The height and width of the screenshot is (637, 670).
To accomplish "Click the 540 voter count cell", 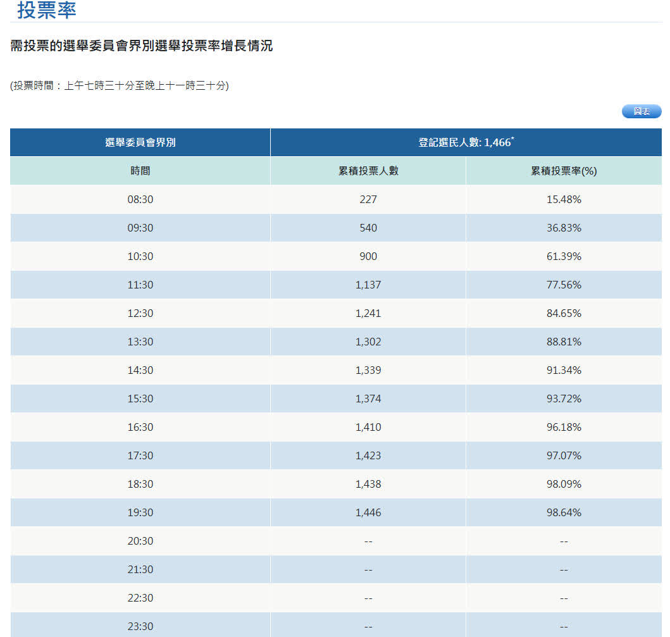I will (368, 228).
